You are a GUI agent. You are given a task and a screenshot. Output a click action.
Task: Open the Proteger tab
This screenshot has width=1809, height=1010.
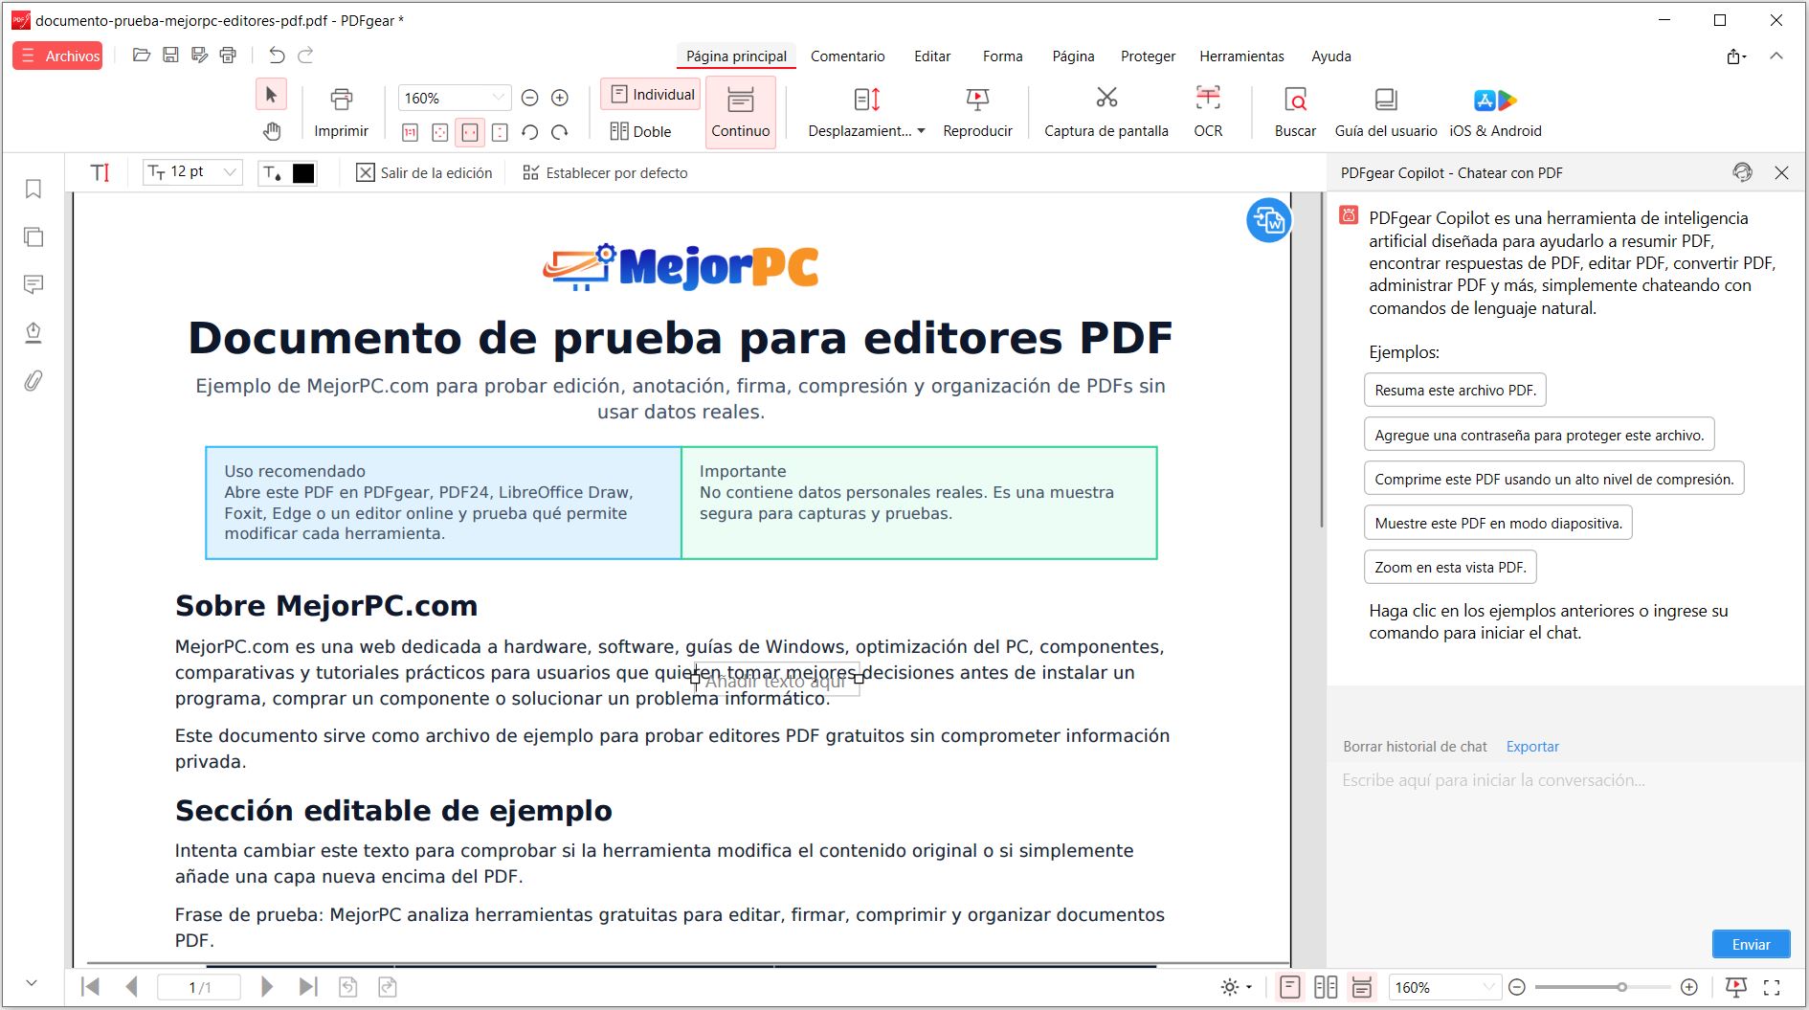click(x=1148, y=56)
